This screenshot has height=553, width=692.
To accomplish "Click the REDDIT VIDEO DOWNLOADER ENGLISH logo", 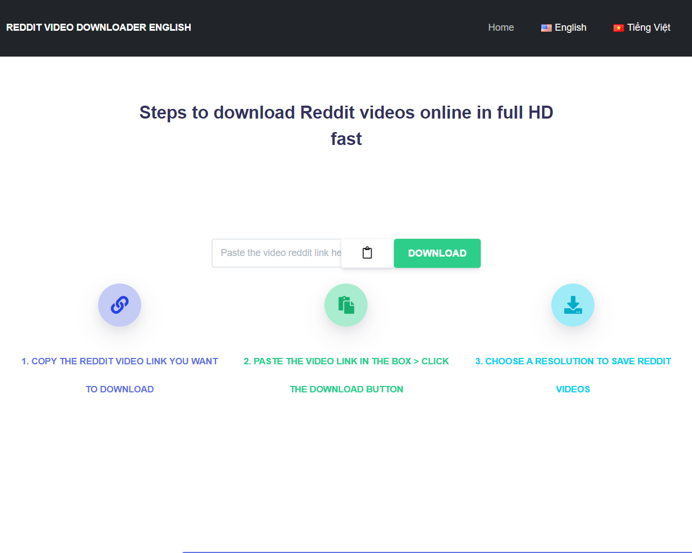I will coord(99,27).
